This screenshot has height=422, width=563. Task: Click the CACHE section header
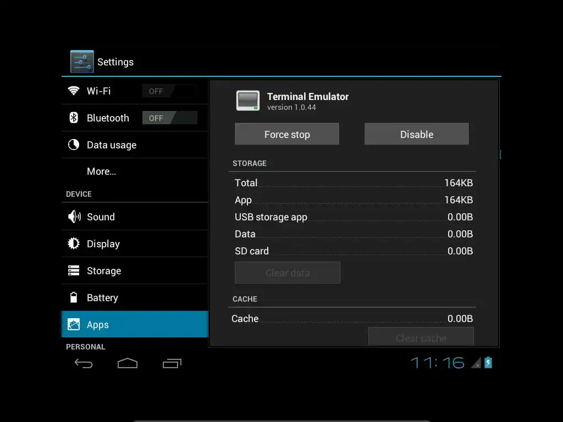pyautogui.click(x=245, y=299)
